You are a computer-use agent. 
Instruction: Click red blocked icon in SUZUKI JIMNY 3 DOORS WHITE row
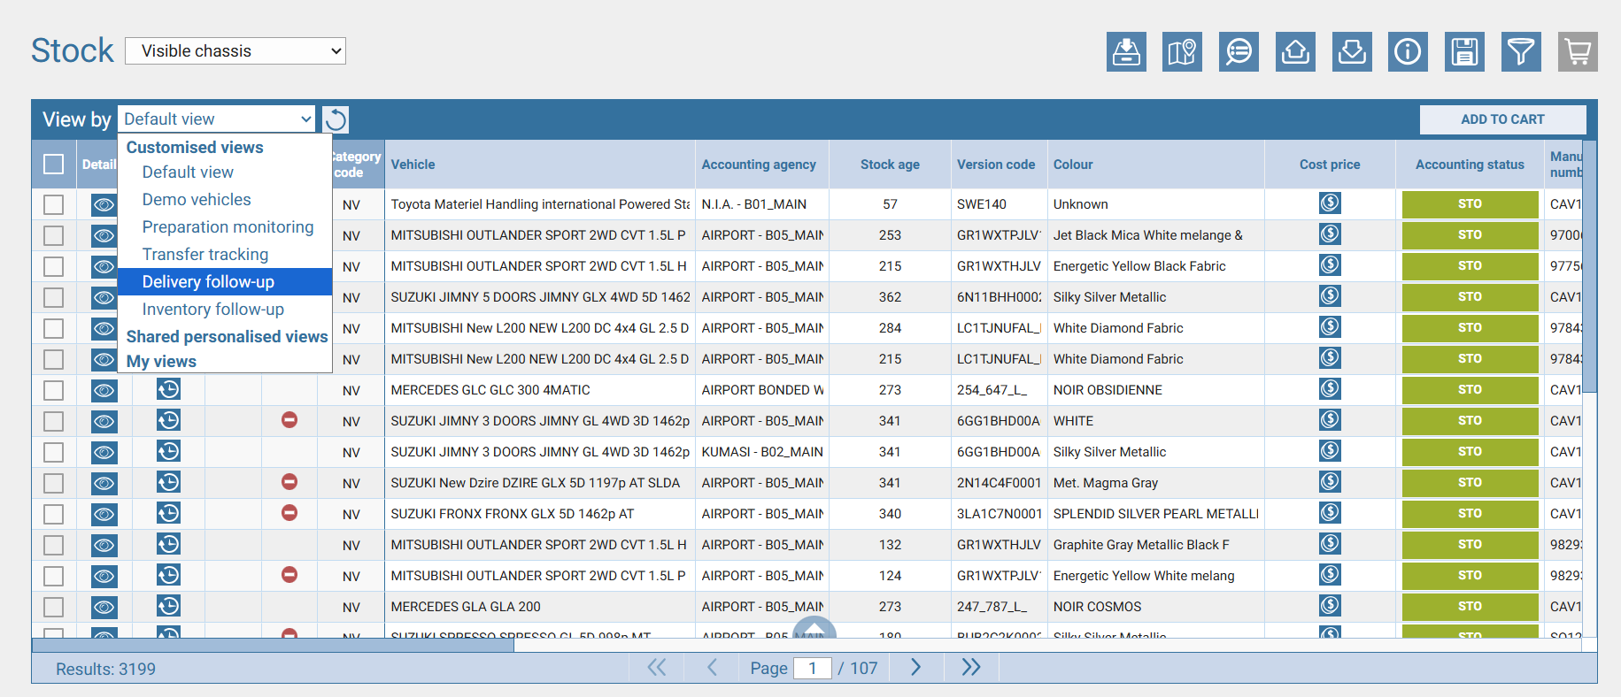(x=289, y=420)
